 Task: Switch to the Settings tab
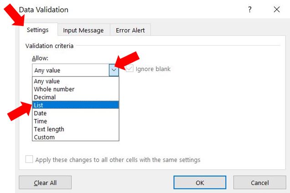(38, 30)
